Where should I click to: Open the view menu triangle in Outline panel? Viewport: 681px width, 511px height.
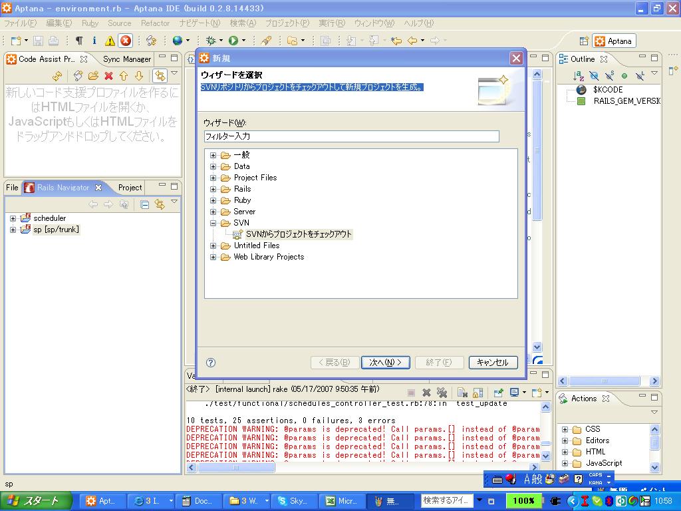(654, 73)
